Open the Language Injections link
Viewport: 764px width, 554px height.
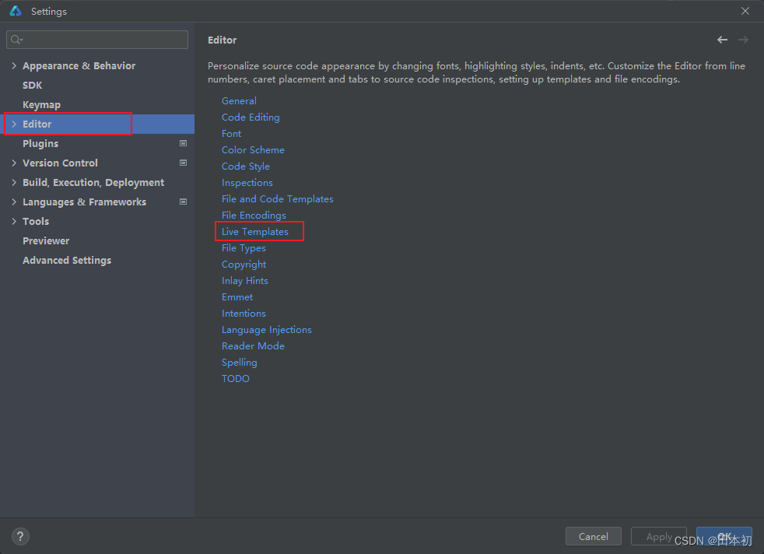267,330
